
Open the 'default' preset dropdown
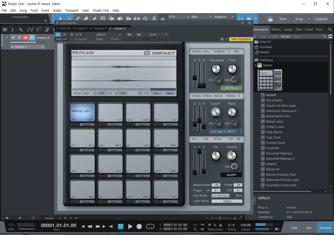click(x=103, y=34)
